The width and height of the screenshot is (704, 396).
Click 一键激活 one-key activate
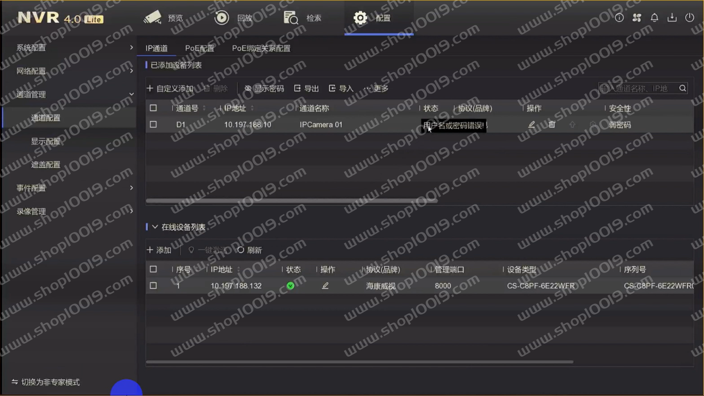pos(207,250)
